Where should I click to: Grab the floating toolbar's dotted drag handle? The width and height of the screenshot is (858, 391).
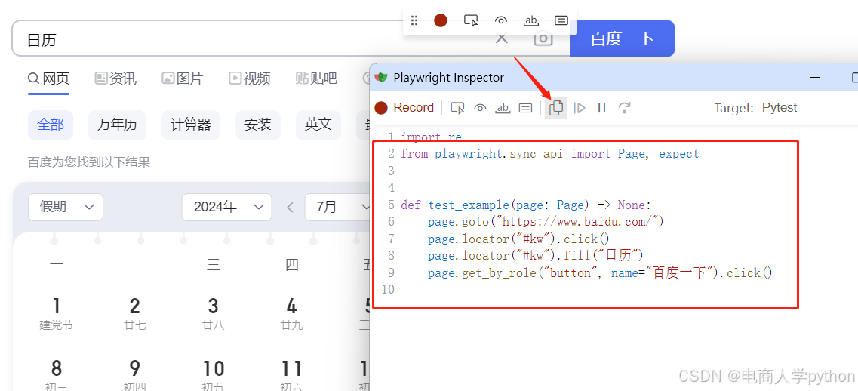(x=414, y=21)
